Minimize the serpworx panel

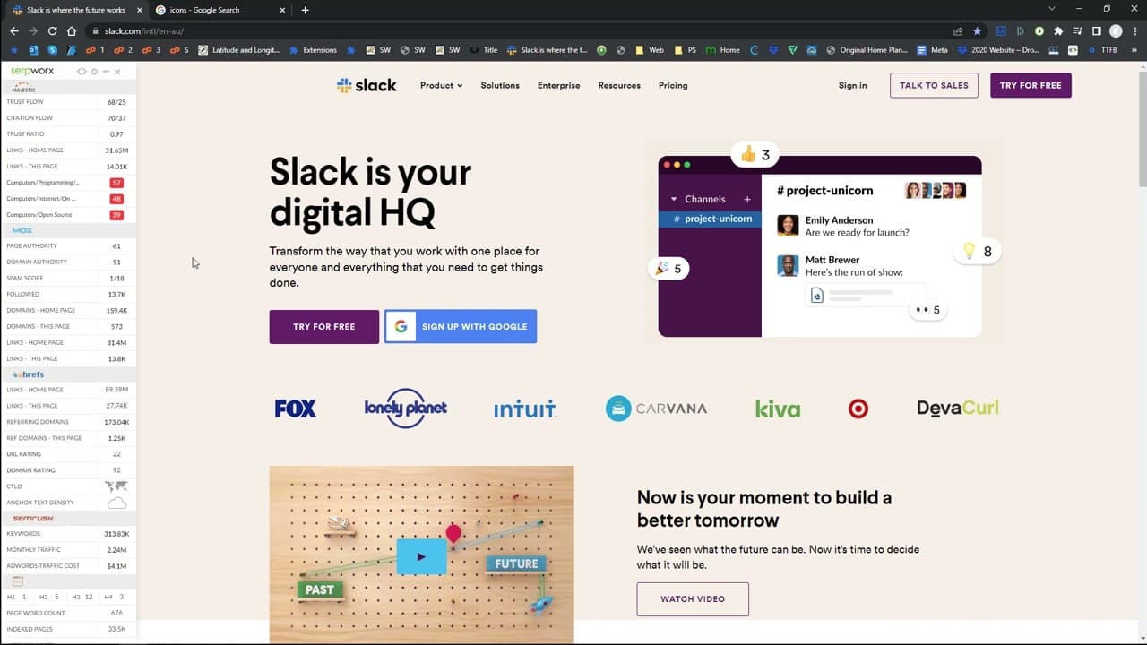[106, 71]
